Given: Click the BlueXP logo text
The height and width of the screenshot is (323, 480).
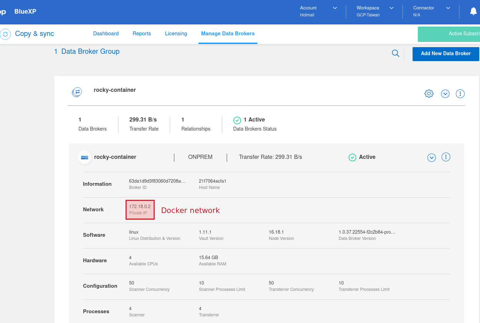Looking at the screenshot, I should click(x=25, y=12).
